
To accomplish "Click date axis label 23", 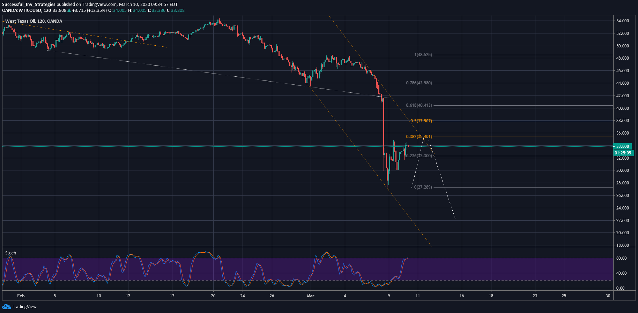I will 535,296.
